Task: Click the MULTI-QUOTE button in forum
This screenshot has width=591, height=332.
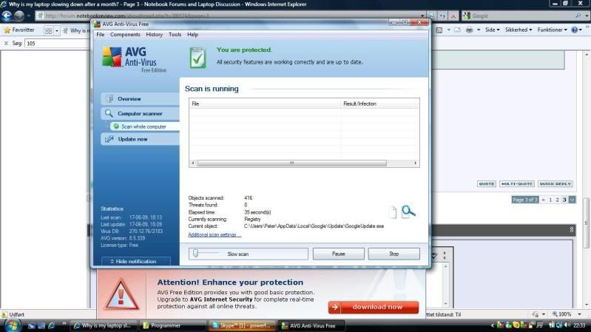Action: click(517, 184)
